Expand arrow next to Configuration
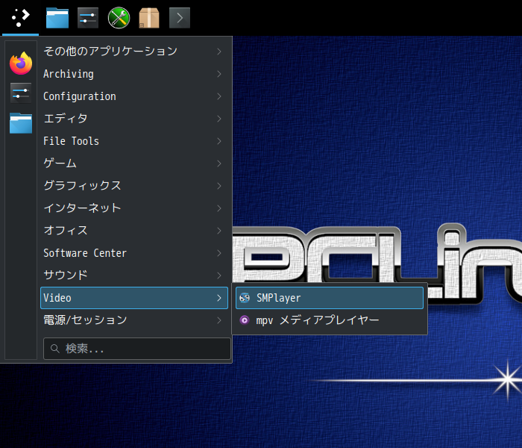This screenshot has width=522, height=448. [219, 96]
